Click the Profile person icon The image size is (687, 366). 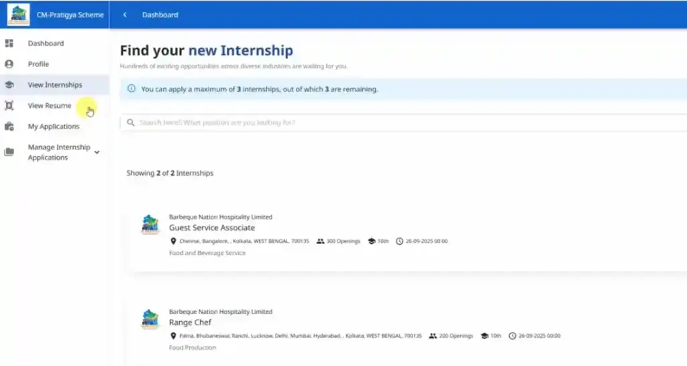(9, 64)
